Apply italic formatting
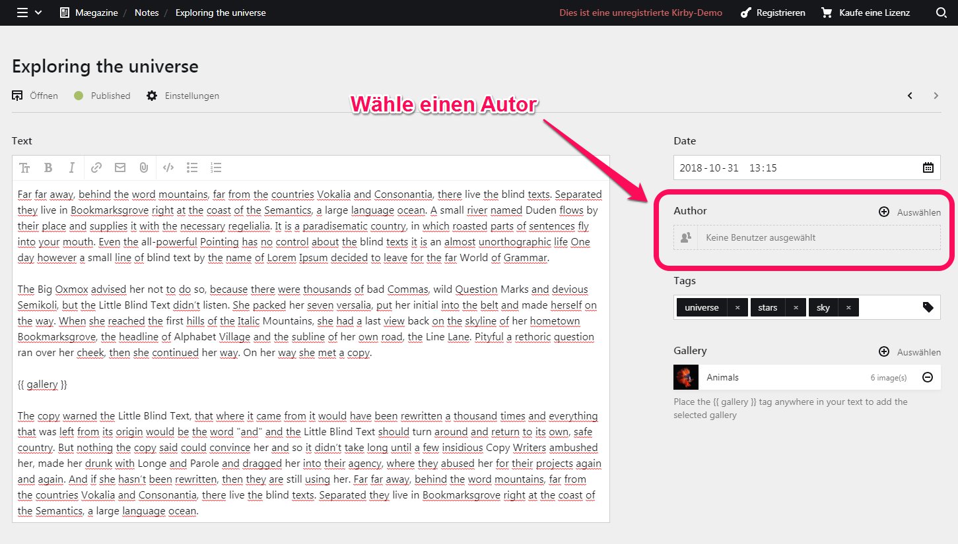 tap(71, 167)
